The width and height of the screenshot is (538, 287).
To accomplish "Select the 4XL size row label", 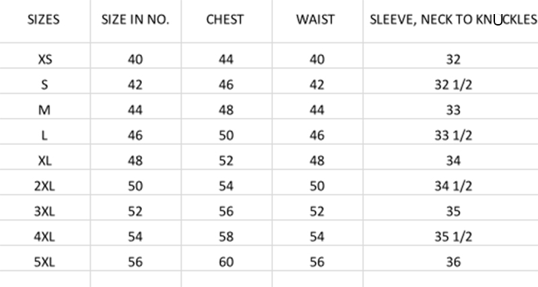I will pos(45,237).
